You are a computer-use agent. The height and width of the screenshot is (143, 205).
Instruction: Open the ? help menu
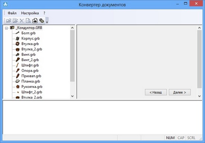click(44, 13)
